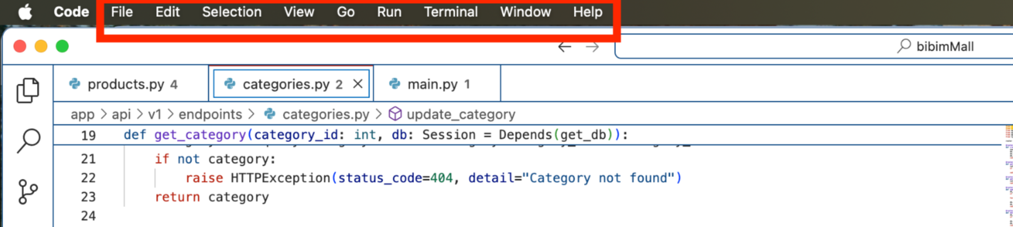
Task: Click the endpoints breadcrumb segment
Action: click(x=210, y=114)
